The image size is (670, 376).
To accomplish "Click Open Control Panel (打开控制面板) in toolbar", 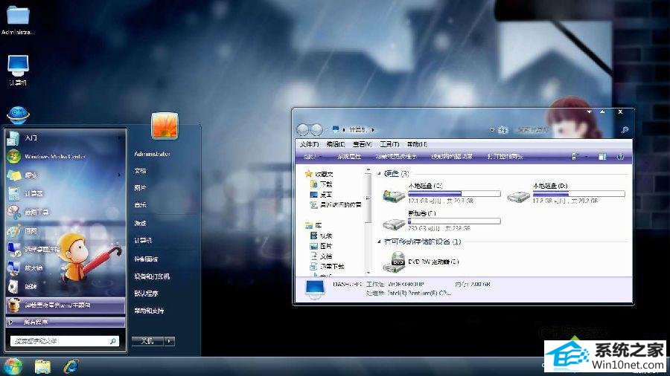I will click(505, 157).
